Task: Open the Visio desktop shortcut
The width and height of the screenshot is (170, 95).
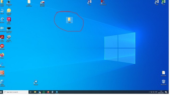Action: (x=90, y=3)
